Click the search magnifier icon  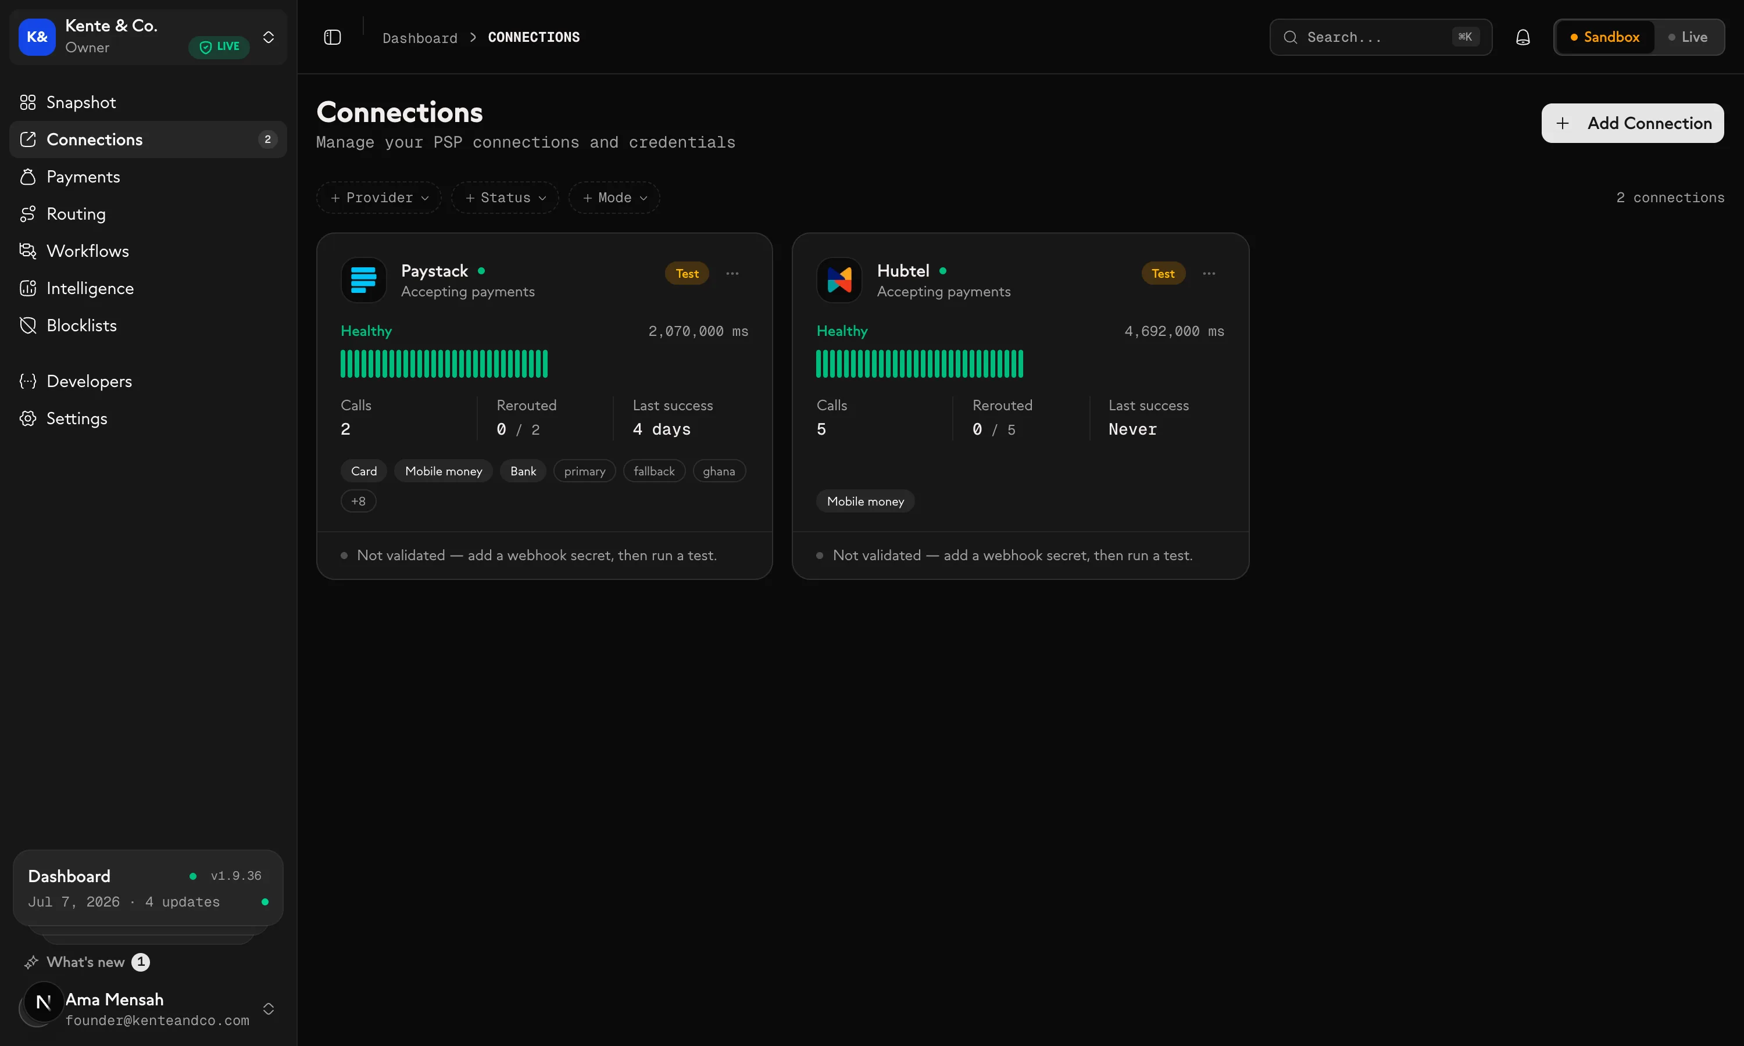point(1290,37)
